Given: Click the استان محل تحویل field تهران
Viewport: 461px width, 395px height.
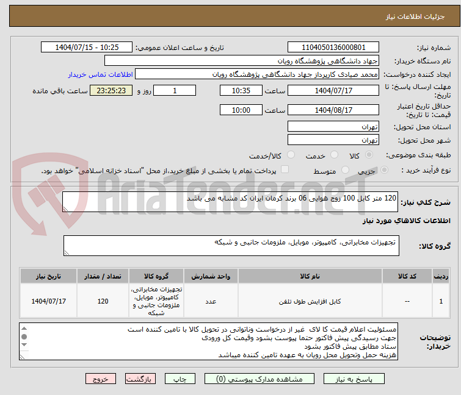Looking at the screenshot, I should 333,126.
